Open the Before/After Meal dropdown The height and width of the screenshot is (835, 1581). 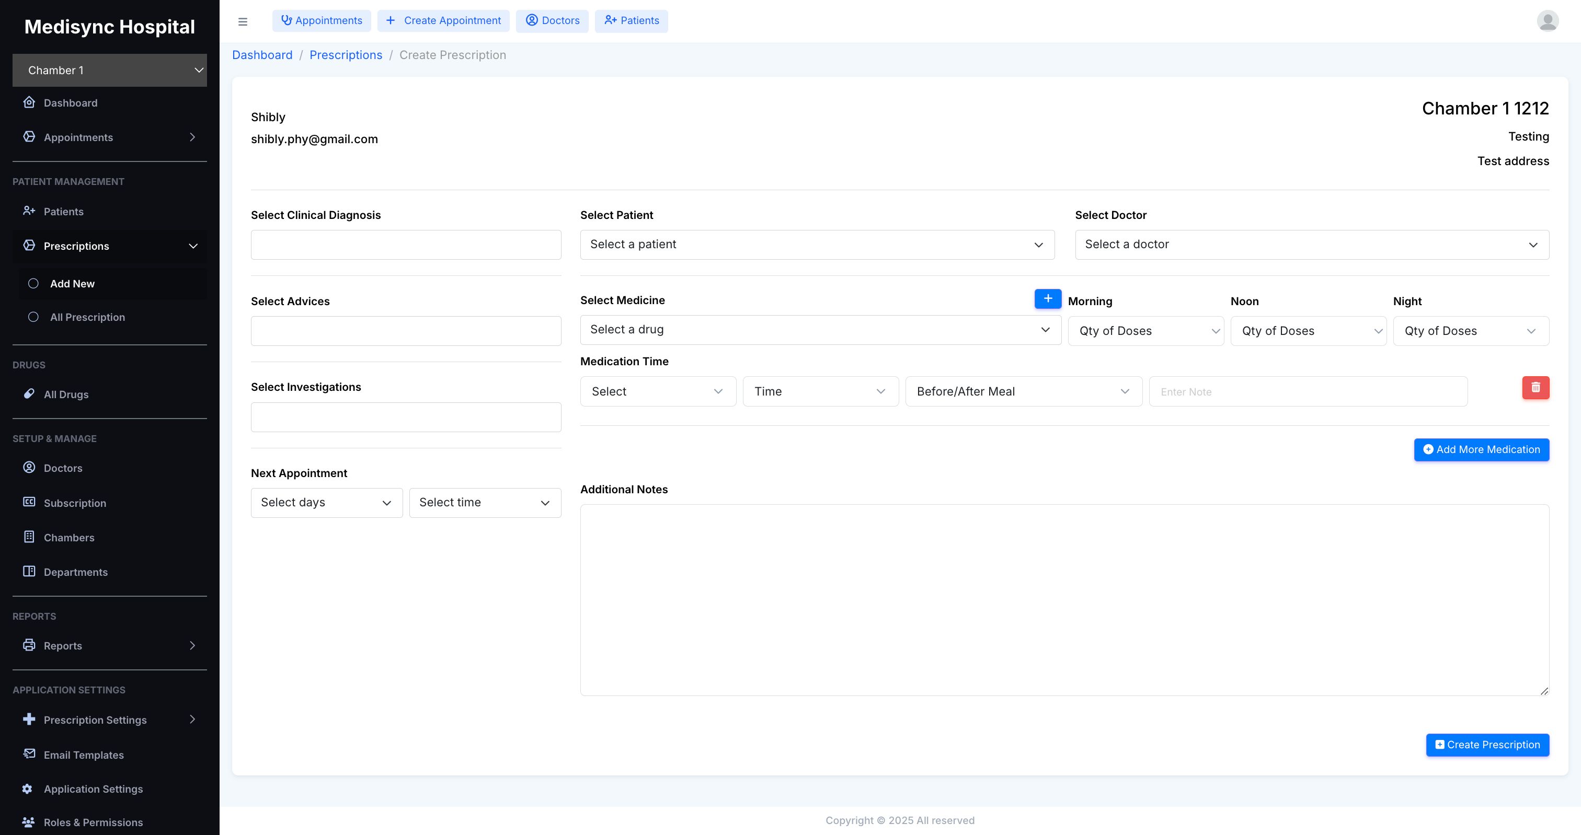[1023, 391]
